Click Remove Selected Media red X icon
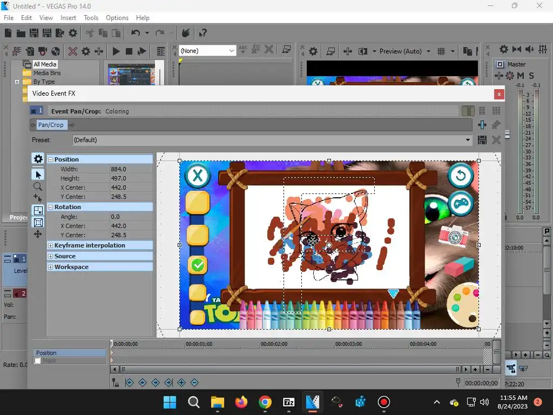The height and width of the screenshot is (415, 553). tap(73, 51)
